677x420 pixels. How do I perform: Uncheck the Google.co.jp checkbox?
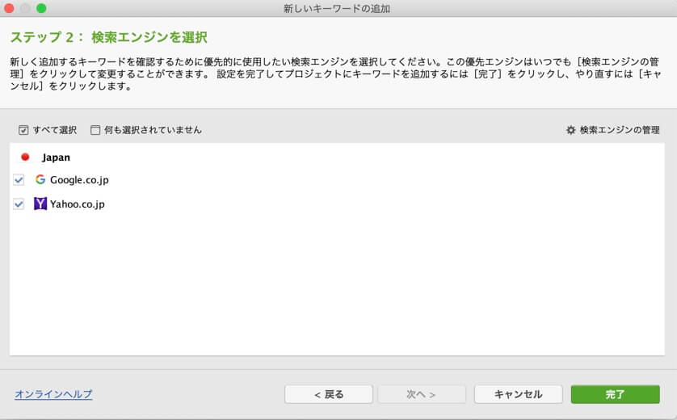19,179
